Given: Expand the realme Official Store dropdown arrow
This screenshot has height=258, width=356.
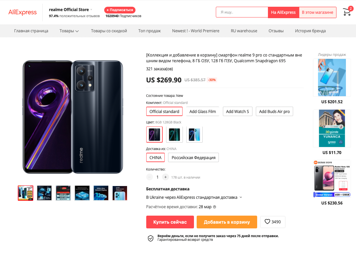Looking at the screenshot, I should (x=91, y=10).
